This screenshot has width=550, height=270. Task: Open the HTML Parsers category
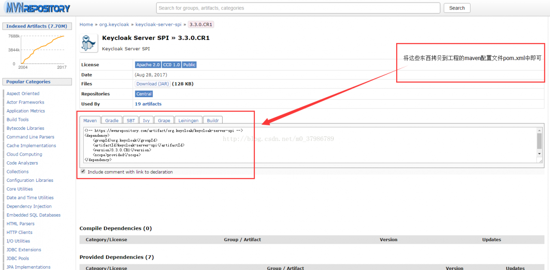(x=21, y=224)
